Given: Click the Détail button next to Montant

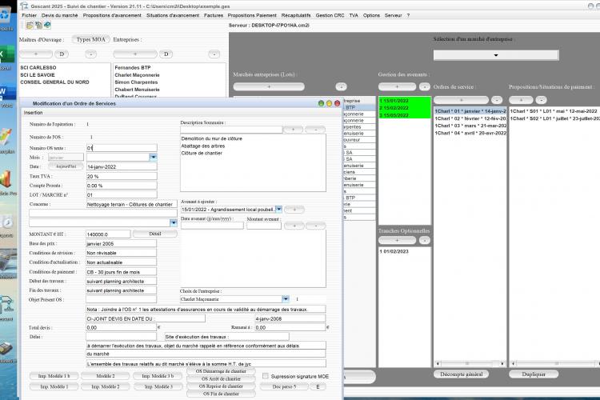Looking at the screenshot, I should (x=154, y=234).
